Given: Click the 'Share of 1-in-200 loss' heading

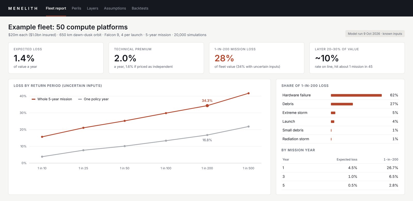Looking at the screenshot, I should pos(305,86).
